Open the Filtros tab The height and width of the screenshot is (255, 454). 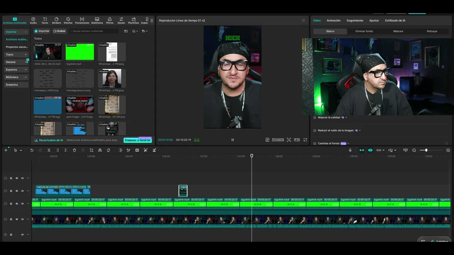pos(110,21)
